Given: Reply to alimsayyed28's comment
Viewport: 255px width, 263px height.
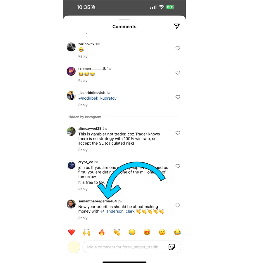Looking at the screenshot, I should [83, 150].
